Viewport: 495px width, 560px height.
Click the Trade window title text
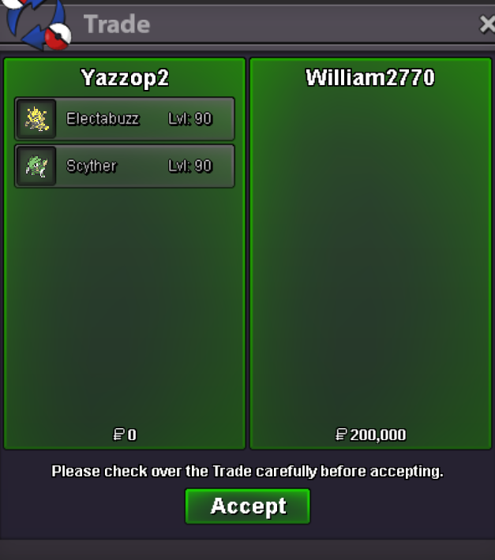coord(117,24)
